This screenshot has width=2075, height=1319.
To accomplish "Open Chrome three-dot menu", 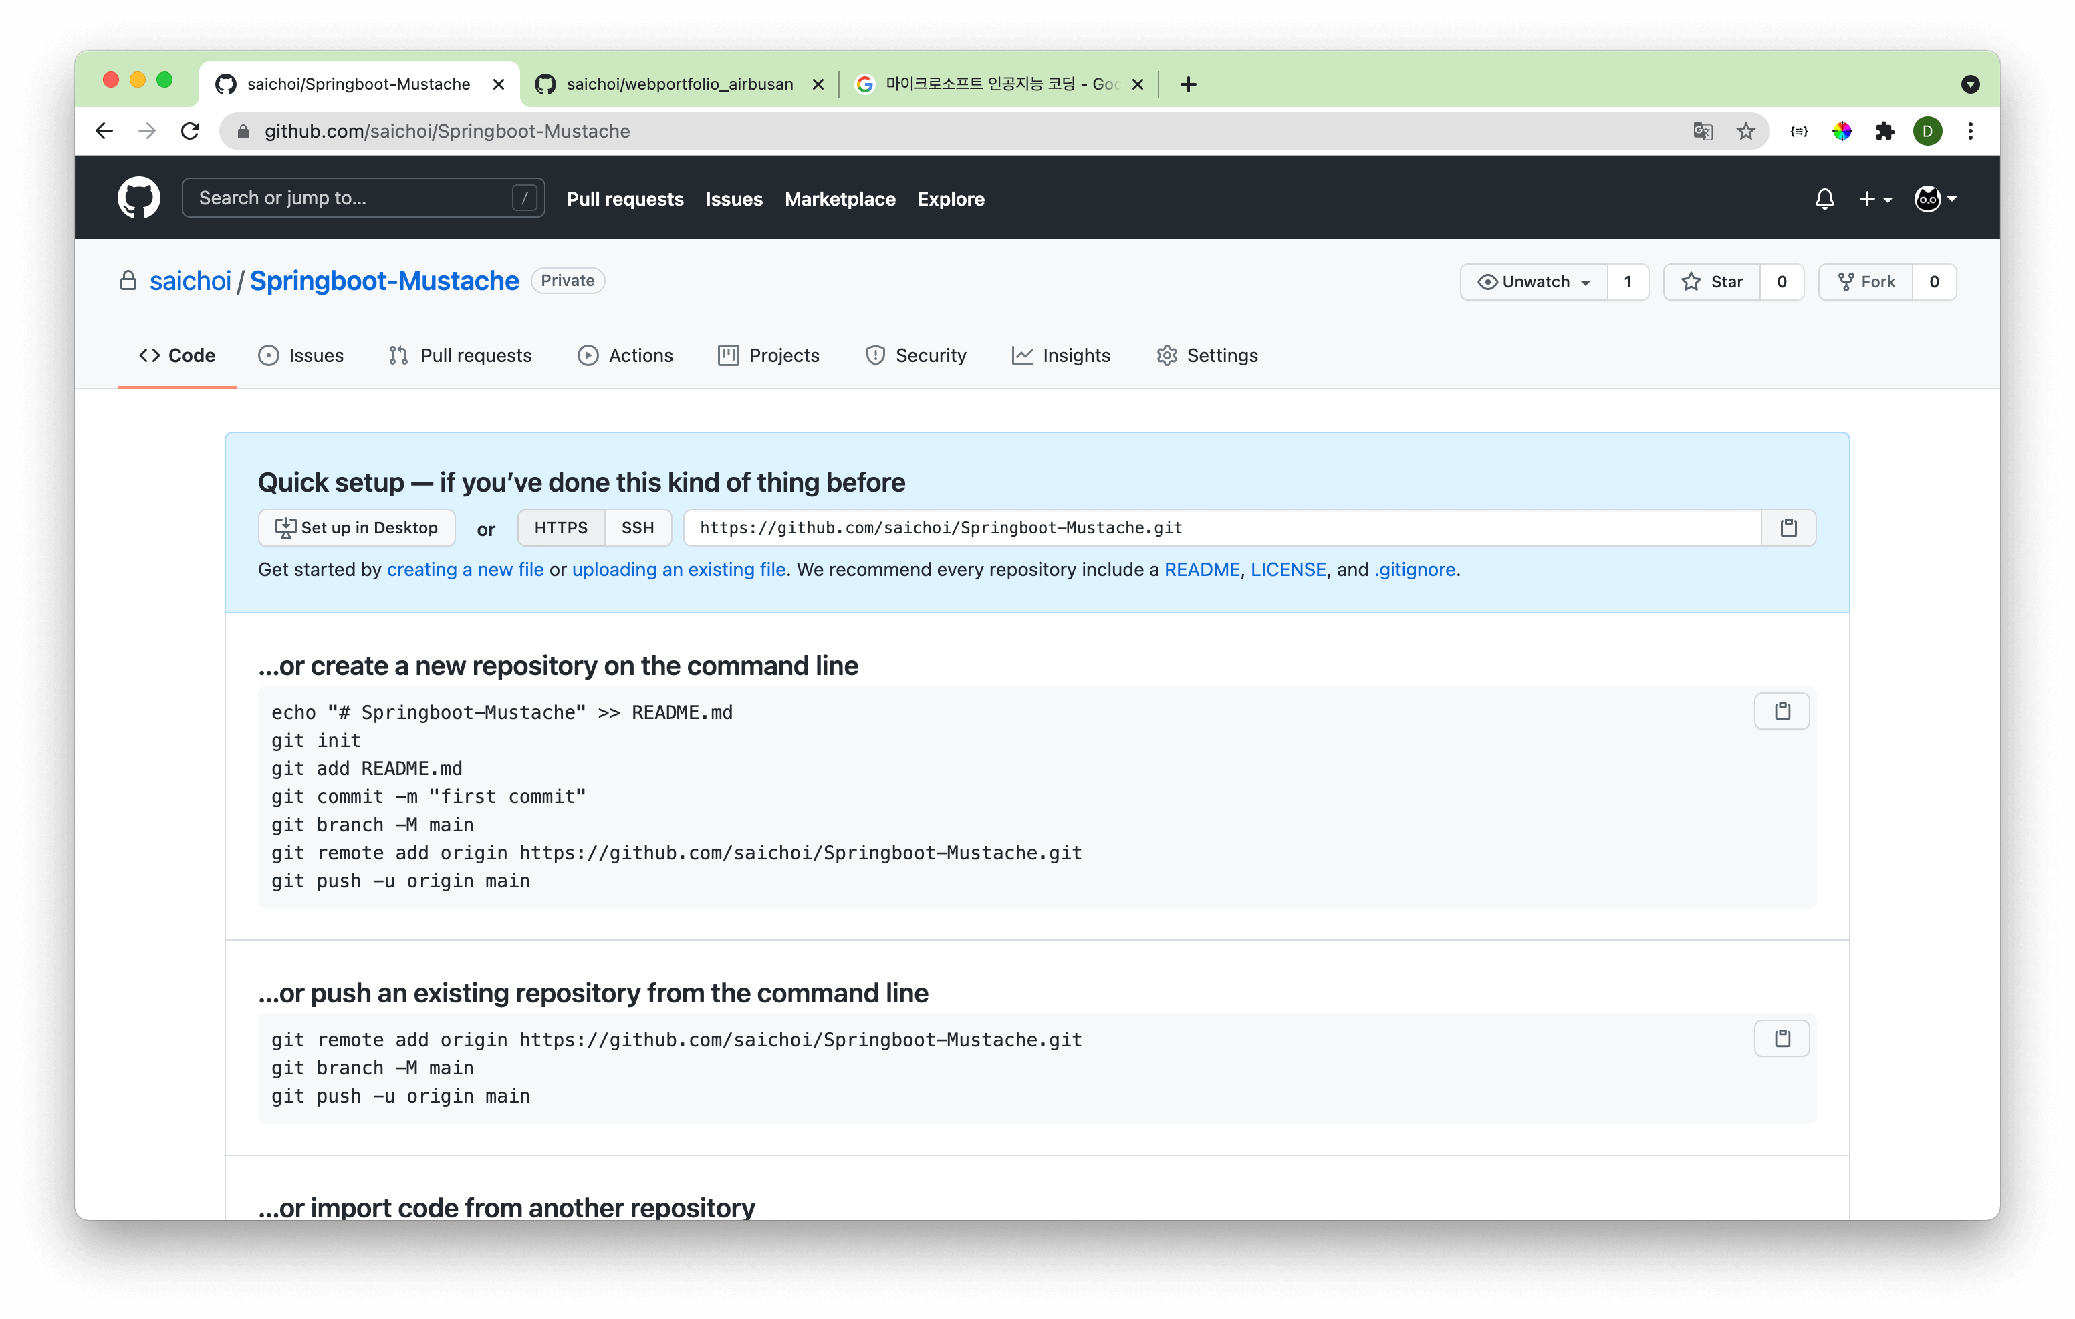I will (x=1971, y=131).
